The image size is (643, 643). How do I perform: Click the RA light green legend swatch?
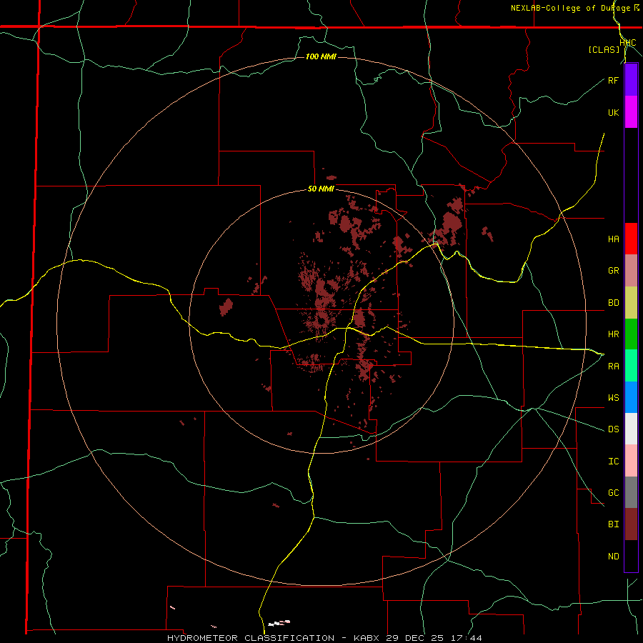(631, 366)
